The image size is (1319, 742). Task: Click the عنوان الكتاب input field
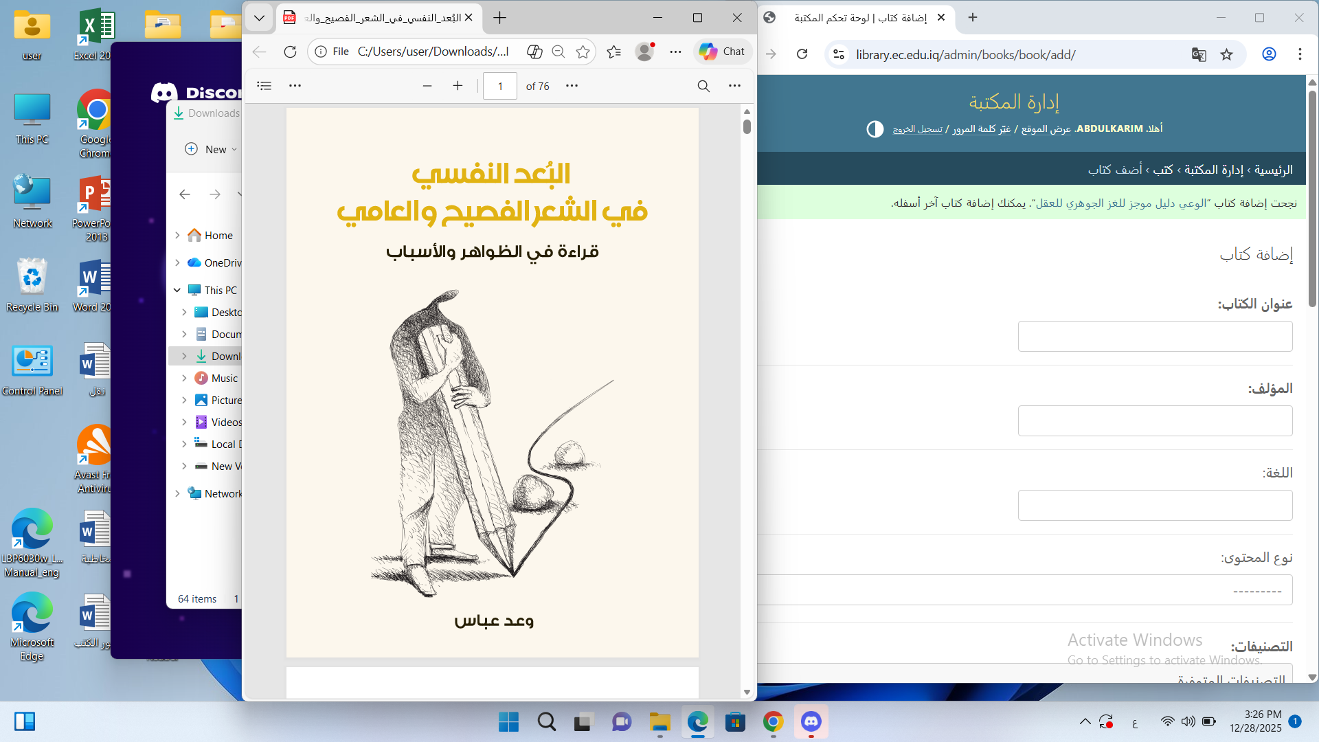[x=1155, y=337]
